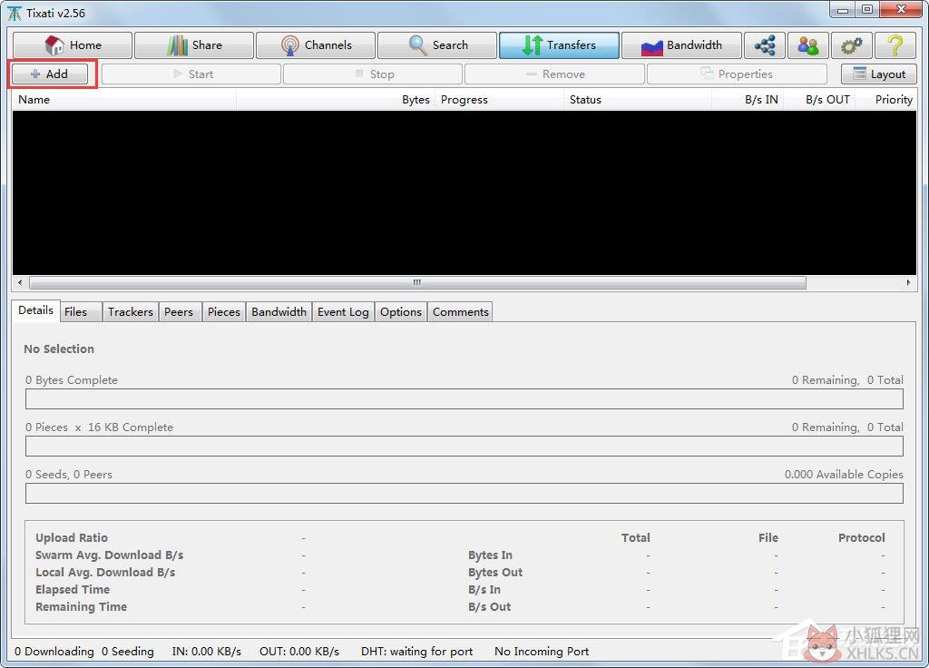Click the Tixati title bar logo icon
Image resolution: width=929 pixels, height=668 pixels.
point(15,13)
